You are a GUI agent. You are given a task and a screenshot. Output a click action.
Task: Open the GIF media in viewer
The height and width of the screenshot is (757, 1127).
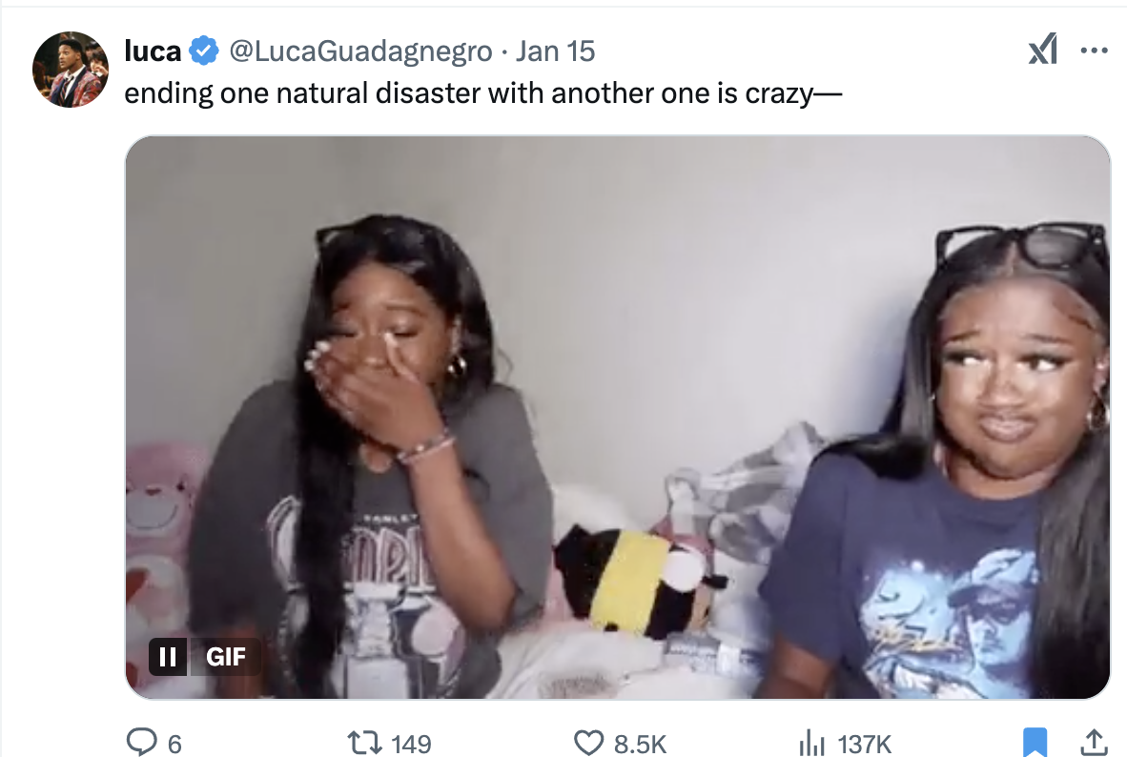[618, 417]
